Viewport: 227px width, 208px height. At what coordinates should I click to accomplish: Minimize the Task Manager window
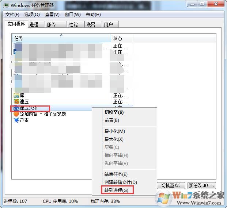[x=192, y=4]
